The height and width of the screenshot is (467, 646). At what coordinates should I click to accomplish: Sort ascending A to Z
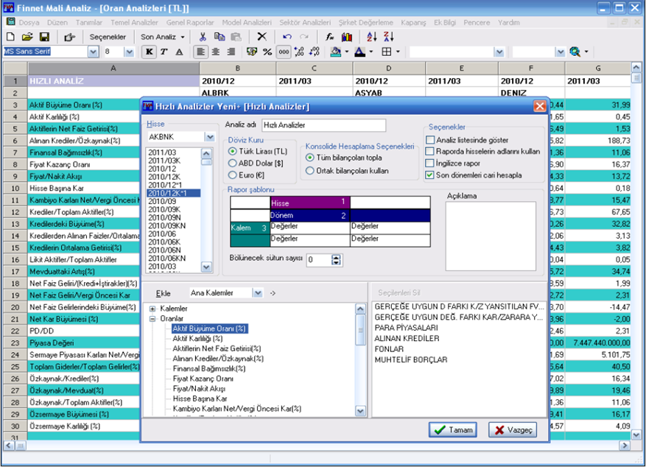[371, 37]
